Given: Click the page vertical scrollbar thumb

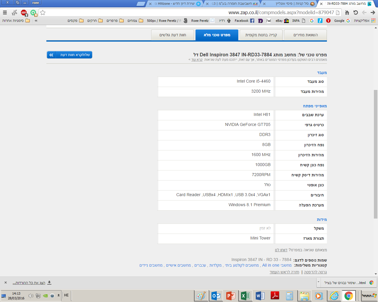Looking at the screenshot, I should point(376,154).
